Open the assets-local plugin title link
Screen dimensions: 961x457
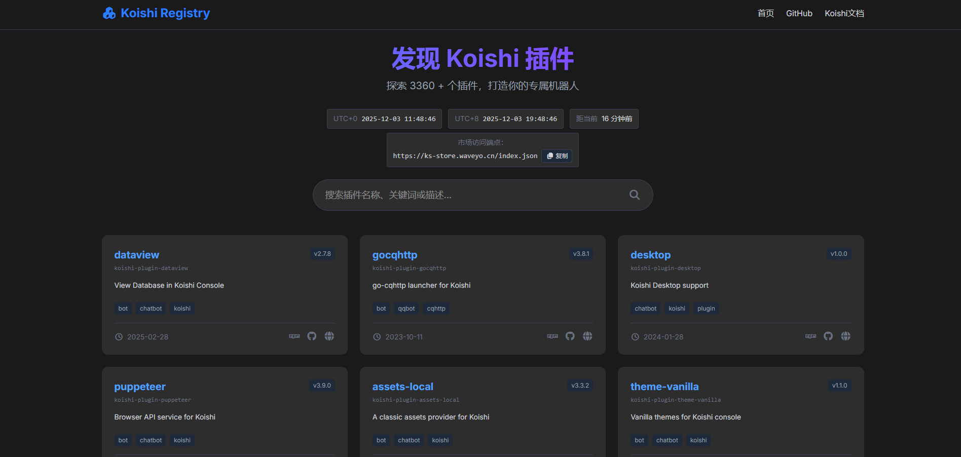402,387
